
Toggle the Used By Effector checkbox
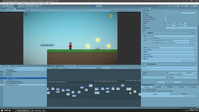[166, 17]
